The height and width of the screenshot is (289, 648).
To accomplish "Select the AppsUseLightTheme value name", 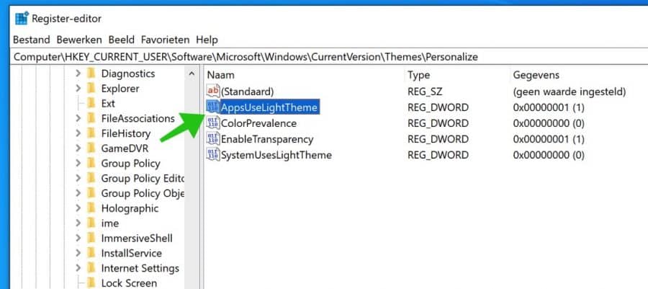I will click(x=269, y=107).
